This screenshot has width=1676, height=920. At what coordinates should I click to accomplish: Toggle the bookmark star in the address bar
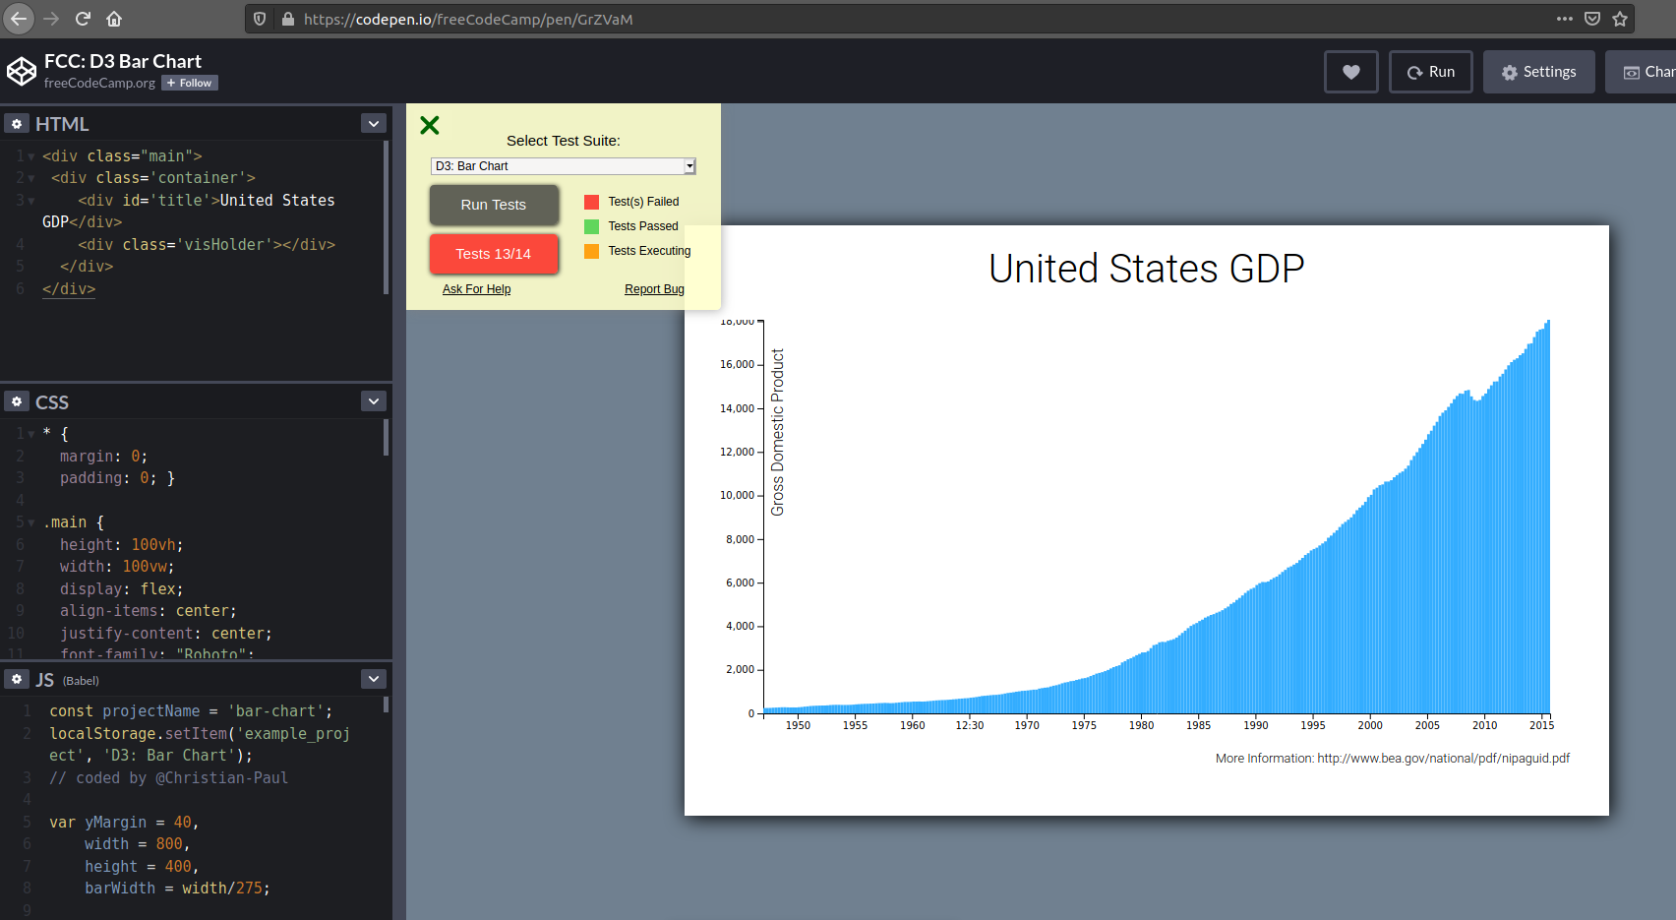click(1620, 19)
